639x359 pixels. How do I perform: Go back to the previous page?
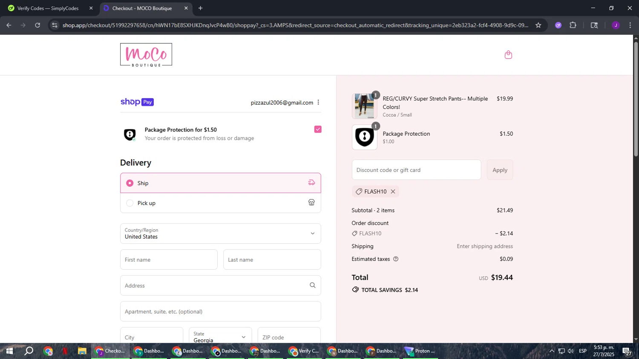point(9,25)
